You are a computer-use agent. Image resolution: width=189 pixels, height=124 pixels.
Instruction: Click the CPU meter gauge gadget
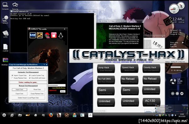(x=174, y=8)
